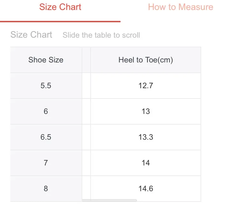Screen dimensions: 241x206
Task: Click narrow divider column in header row
Action: click(86, 60)
